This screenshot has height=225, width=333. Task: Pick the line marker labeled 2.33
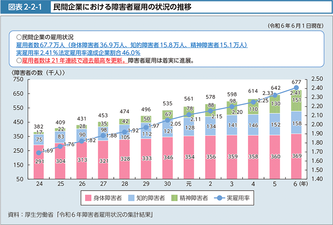[275, 95]
